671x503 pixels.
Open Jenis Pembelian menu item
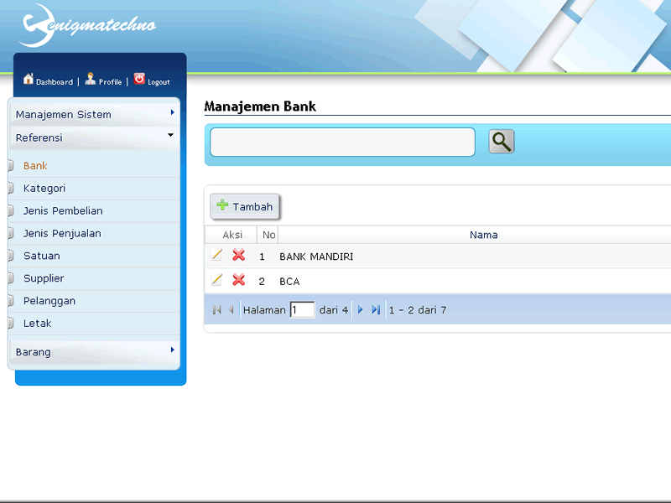63,211
